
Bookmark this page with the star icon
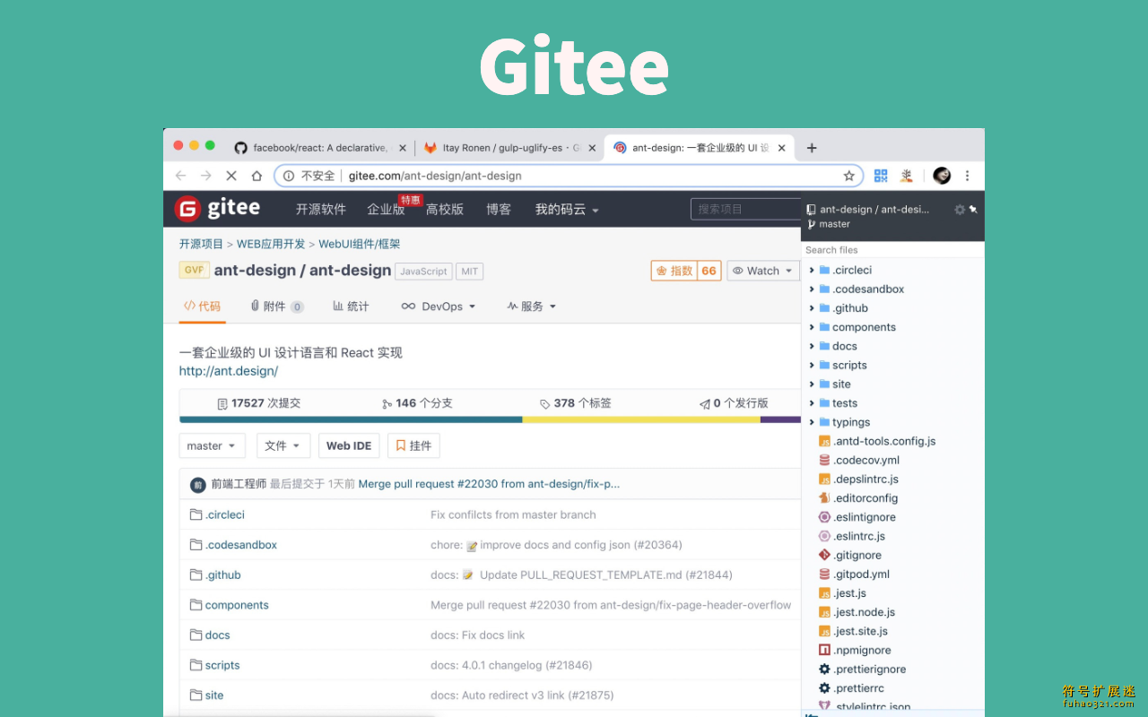click(x=848, y=176)
